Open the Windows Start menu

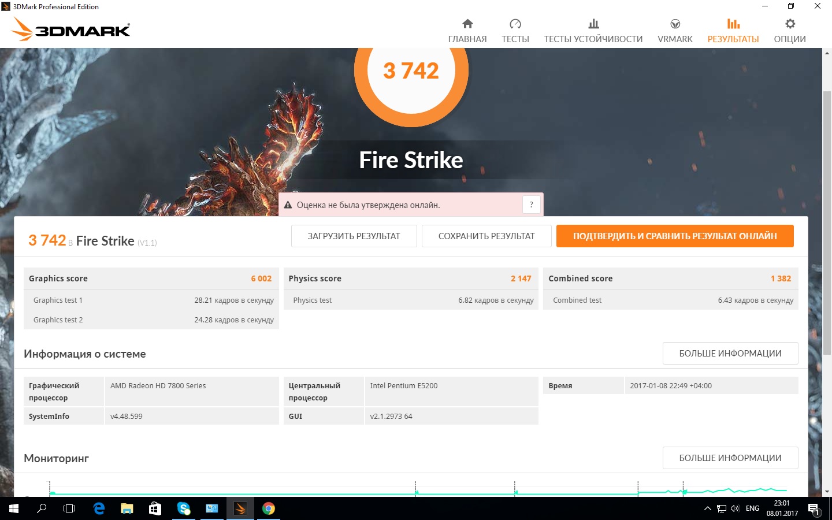click(14, 508)
